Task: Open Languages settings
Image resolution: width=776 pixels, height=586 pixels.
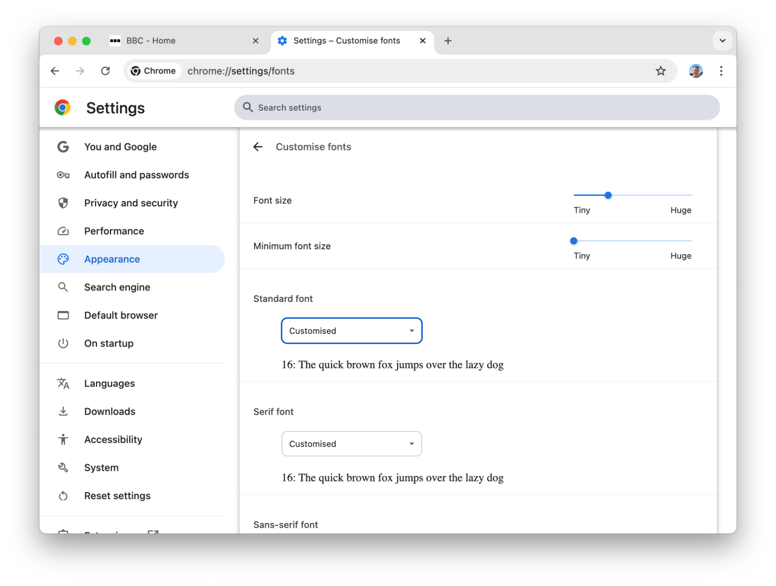Action: click(132, 383)
